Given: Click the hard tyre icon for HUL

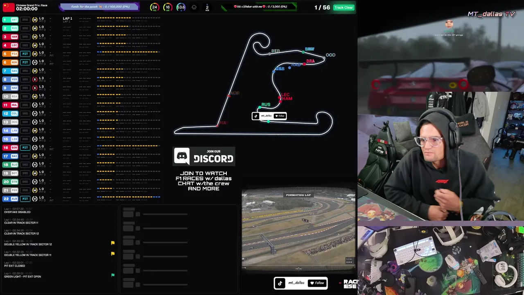Looking at the screenshot, I should pos(35,105).
